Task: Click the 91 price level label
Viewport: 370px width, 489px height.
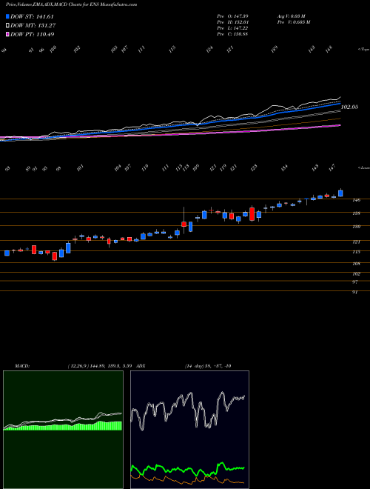Action: pyautogui.click(x=355, y=292)
